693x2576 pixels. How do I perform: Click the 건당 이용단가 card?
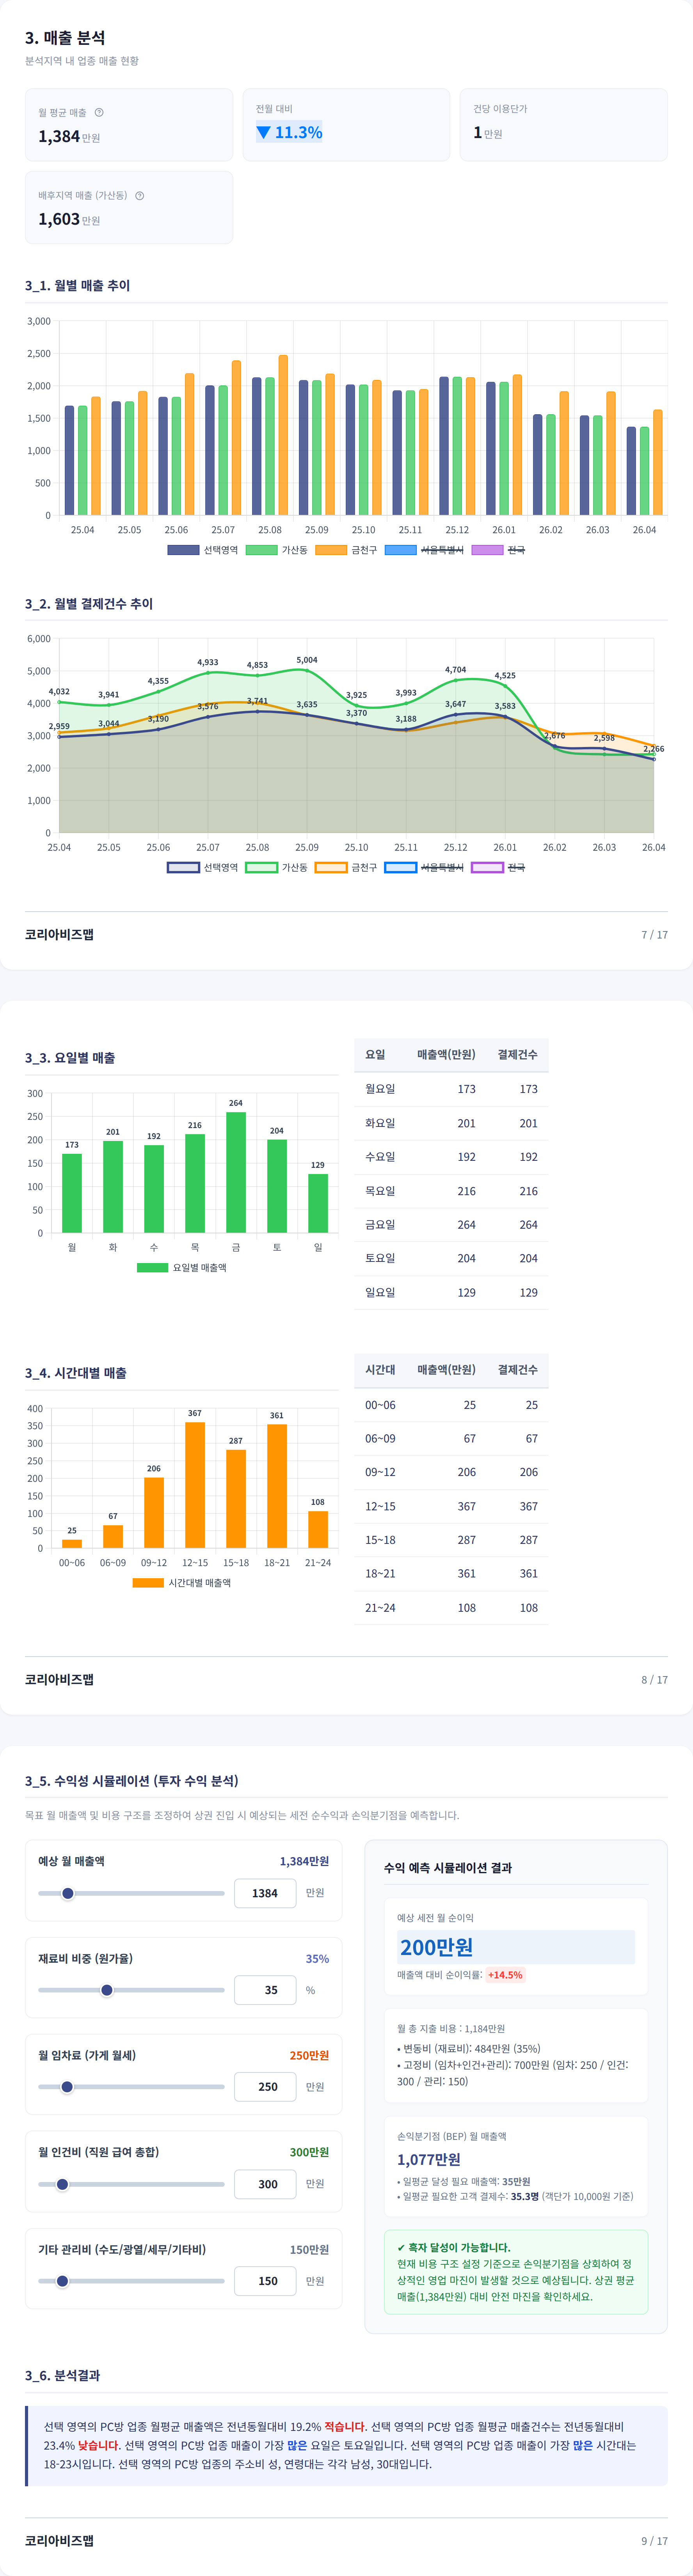pos(564,125)
